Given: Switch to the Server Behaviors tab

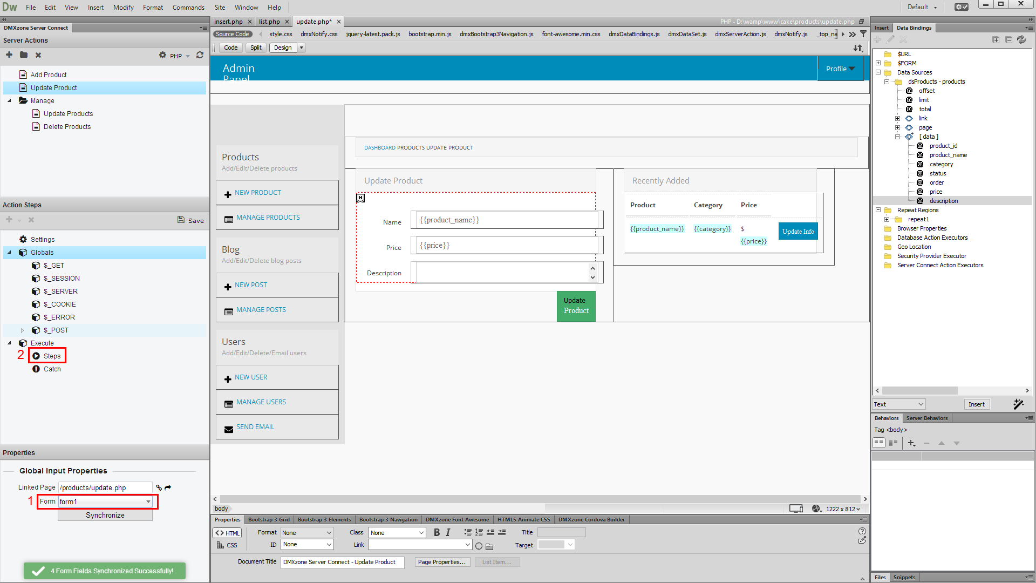Looking at the screenshot, I should tap(927, 418).
